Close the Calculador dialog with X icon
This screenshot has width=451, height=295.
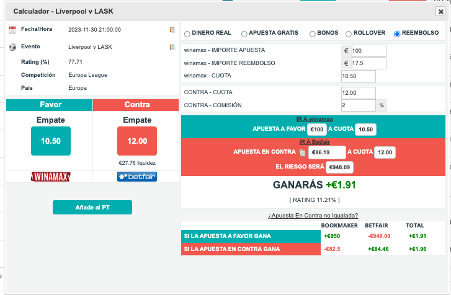click(x=440, y=11)
